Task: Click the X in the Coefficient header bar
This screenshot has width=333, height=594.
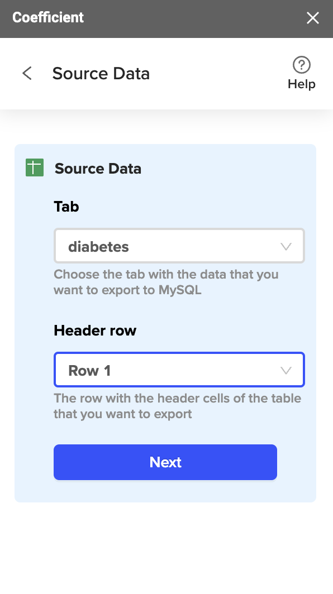Action: tap(312, 18)
